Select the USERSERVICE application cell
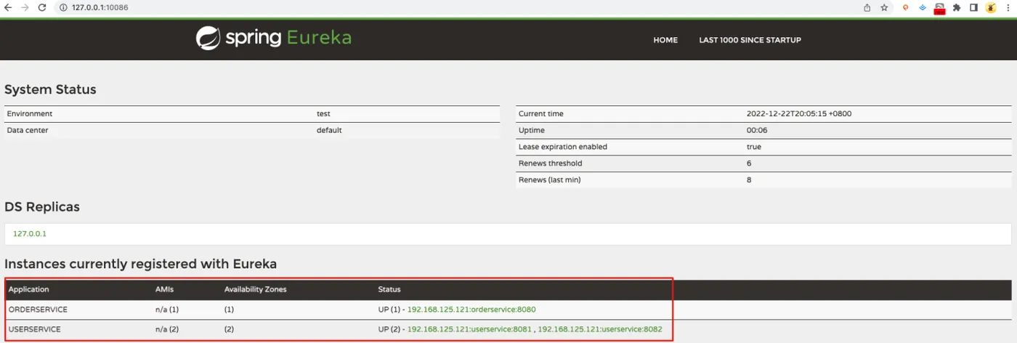The width and height of the screenshot is (1017, 343). [35, 329]
